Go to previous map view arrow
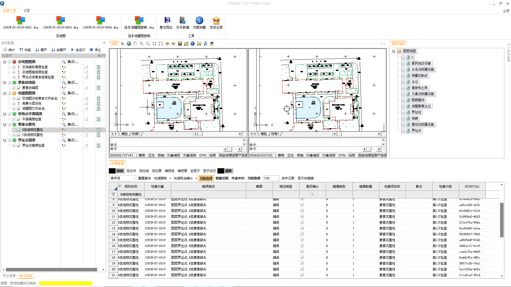Image resolution: width=511 pixels, height=287 pixels. pyautogui.click(x=167, y=44)
